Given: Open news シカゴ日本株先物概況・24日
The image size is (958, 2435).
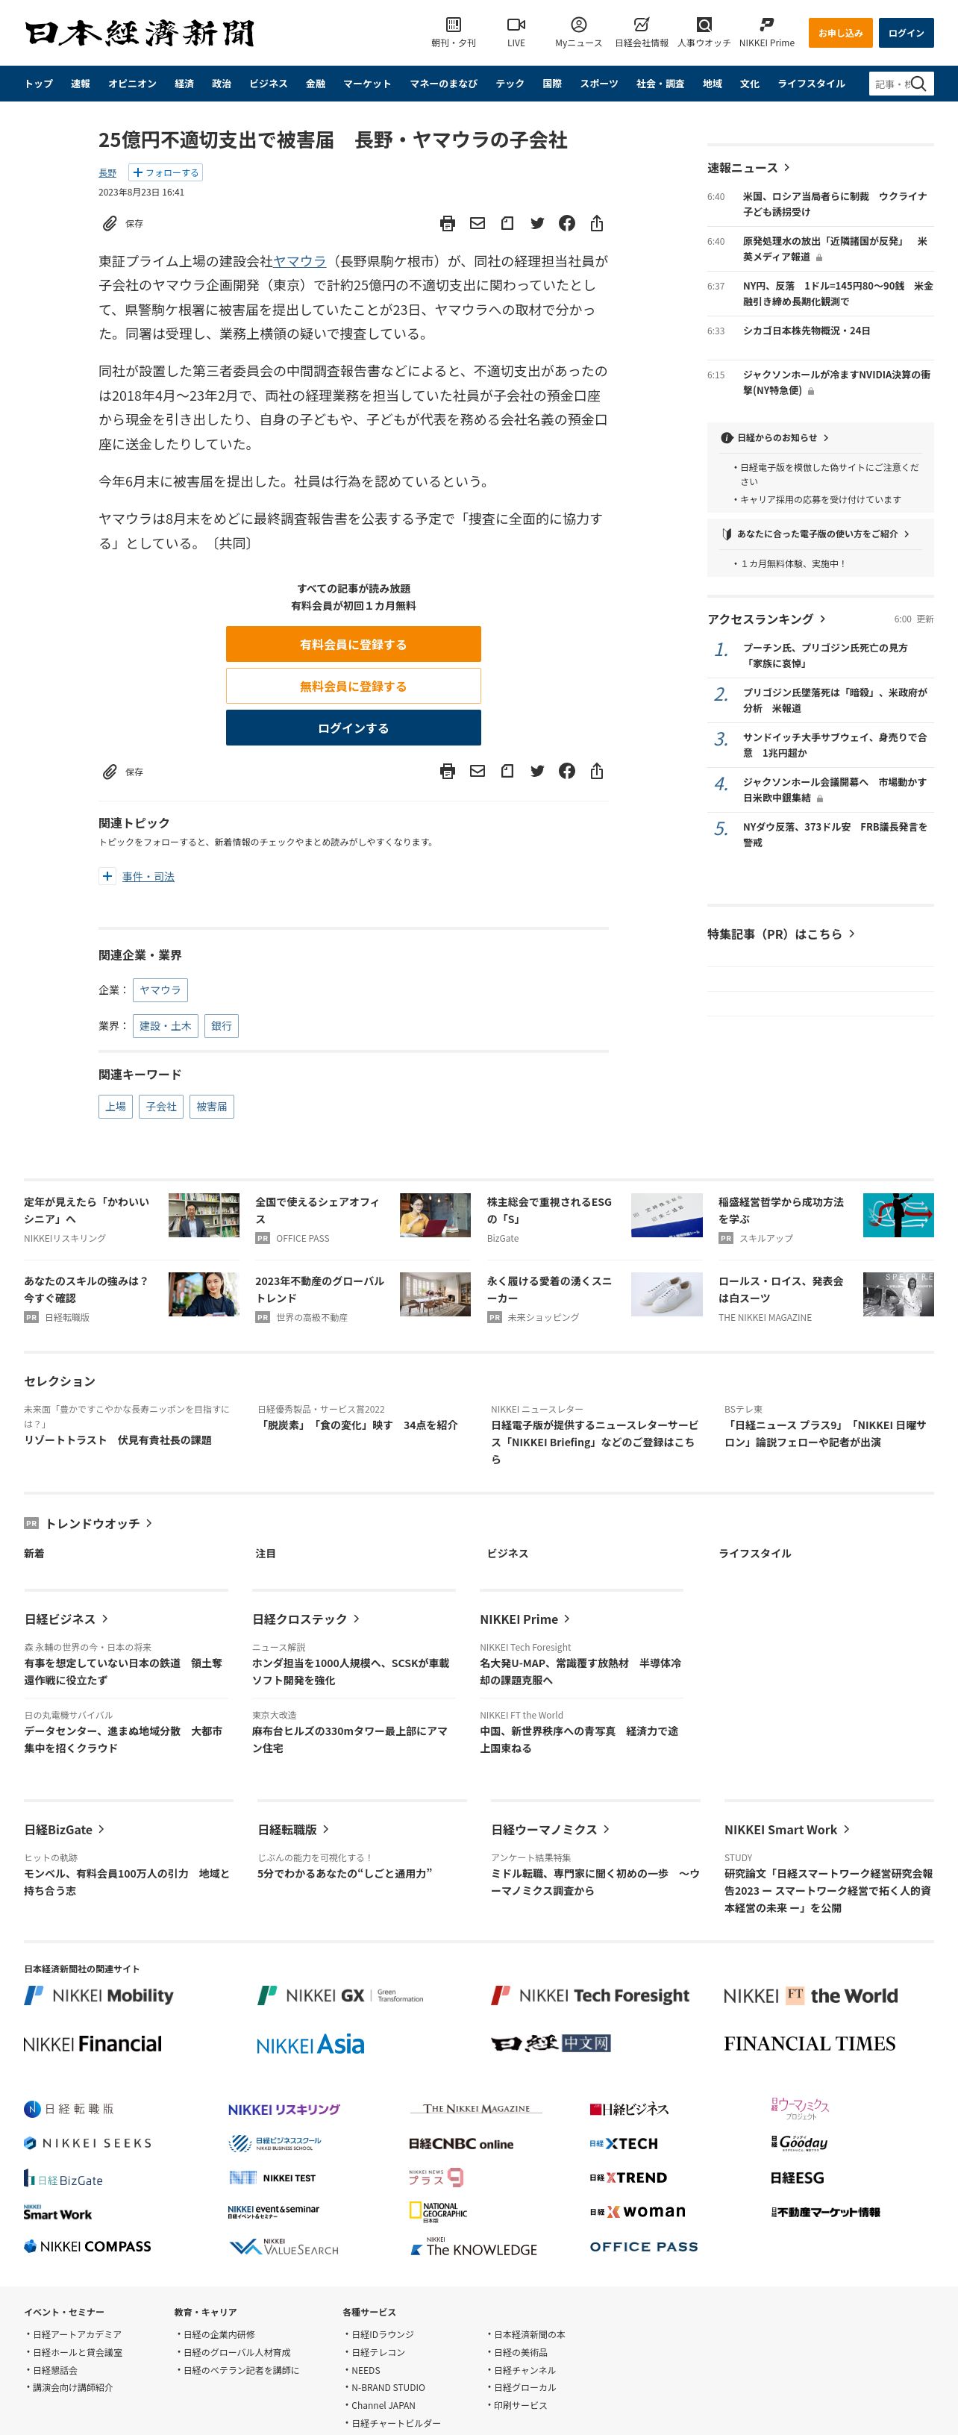Looking at the screenshot, I should coord(806,331).
